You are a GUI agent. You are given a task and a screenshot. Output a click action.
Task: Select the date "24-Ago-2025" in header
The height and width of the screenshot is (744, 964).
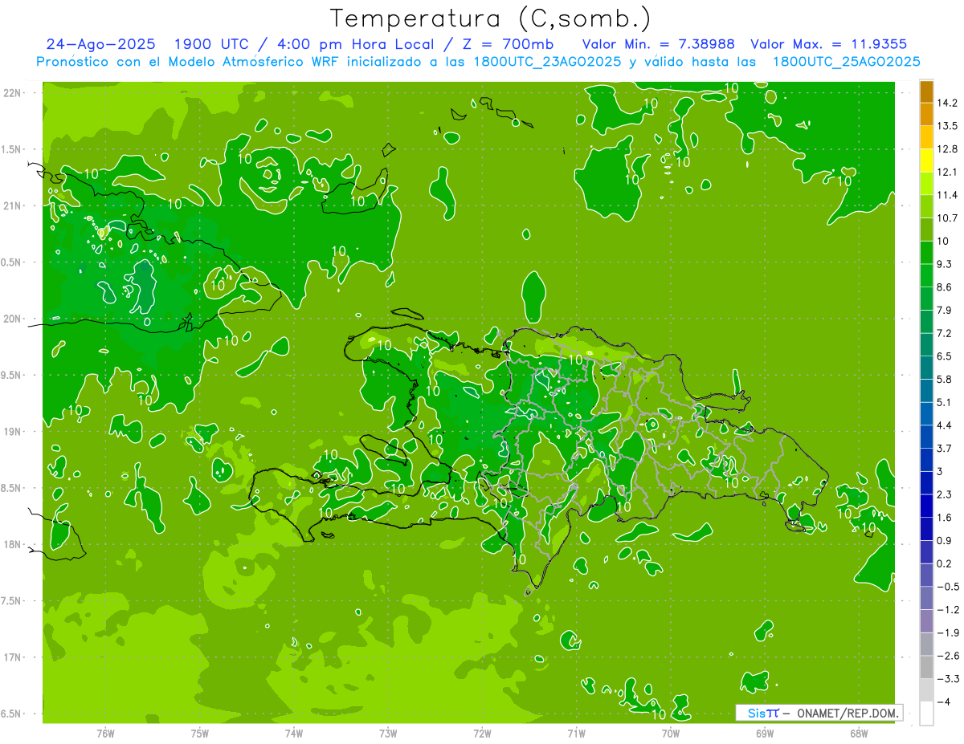tap(100, 44)
